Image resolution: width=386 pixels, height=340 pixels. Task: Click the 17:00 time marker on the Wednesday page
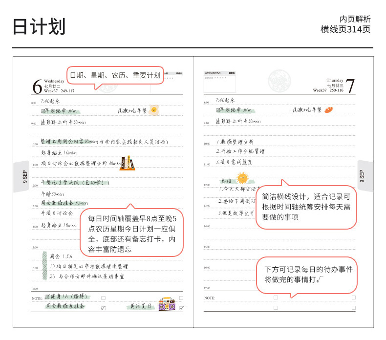[x=35, y=289]
